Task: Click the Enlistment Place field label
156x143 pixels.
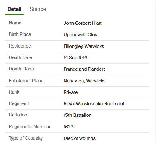Action: (26, 81)
